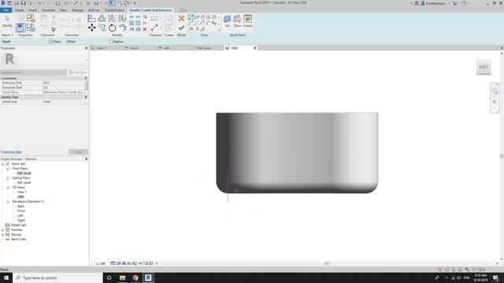This screenshot has width=504, height=283.
Task: Expand the Groups node
Action: (2, 234)
